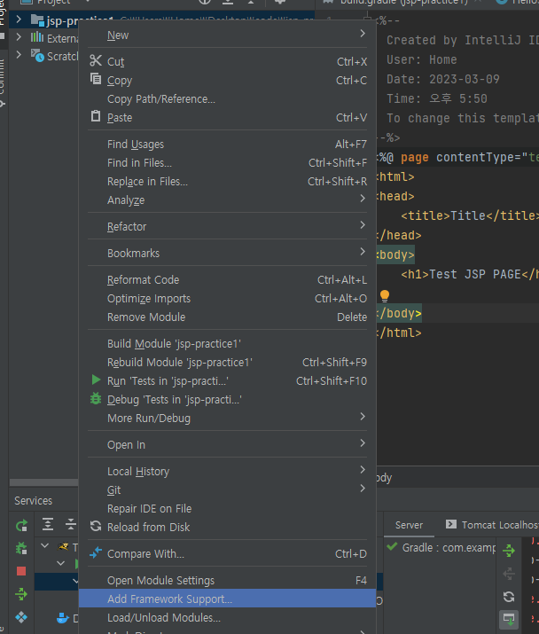539x634 pixels.
Task: Open Find in Files...
Action: 227,162
